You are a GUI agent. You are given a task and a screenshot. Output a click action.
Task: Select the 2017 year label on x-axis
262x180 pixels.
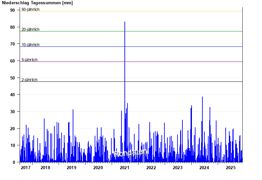[26, 168]
